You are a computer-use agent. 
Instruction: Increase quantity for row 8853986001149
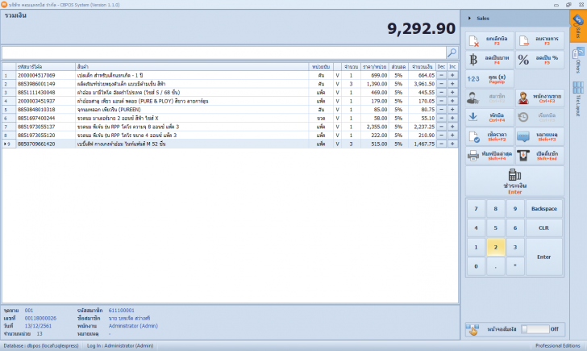coord(452,84)
